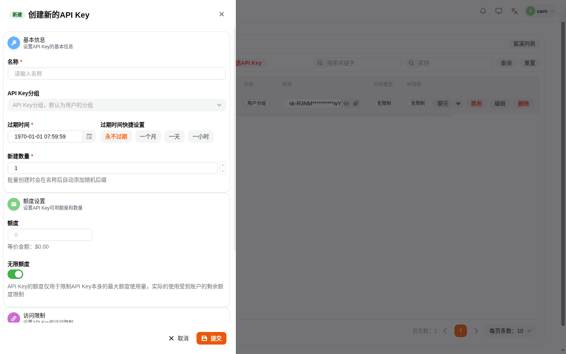Open the 每页条数 page size dropdown
Image resolution: width=566 pixels, height=354 pixels.
tap(510, 331)
